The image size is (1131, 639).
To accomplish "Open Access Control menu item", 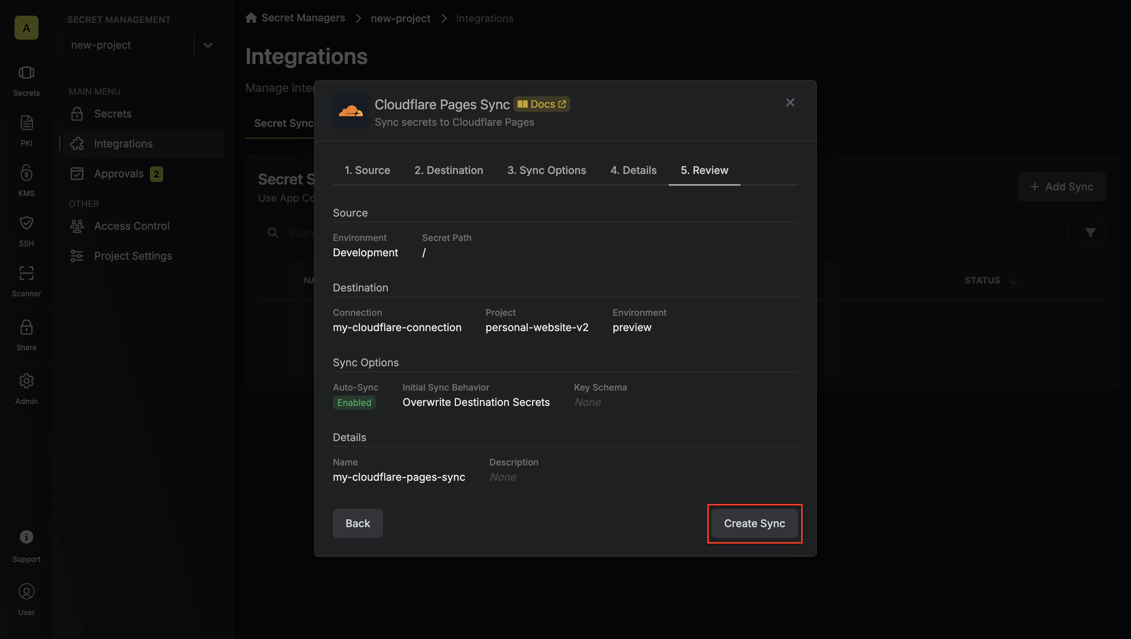I will click(143, 226).
